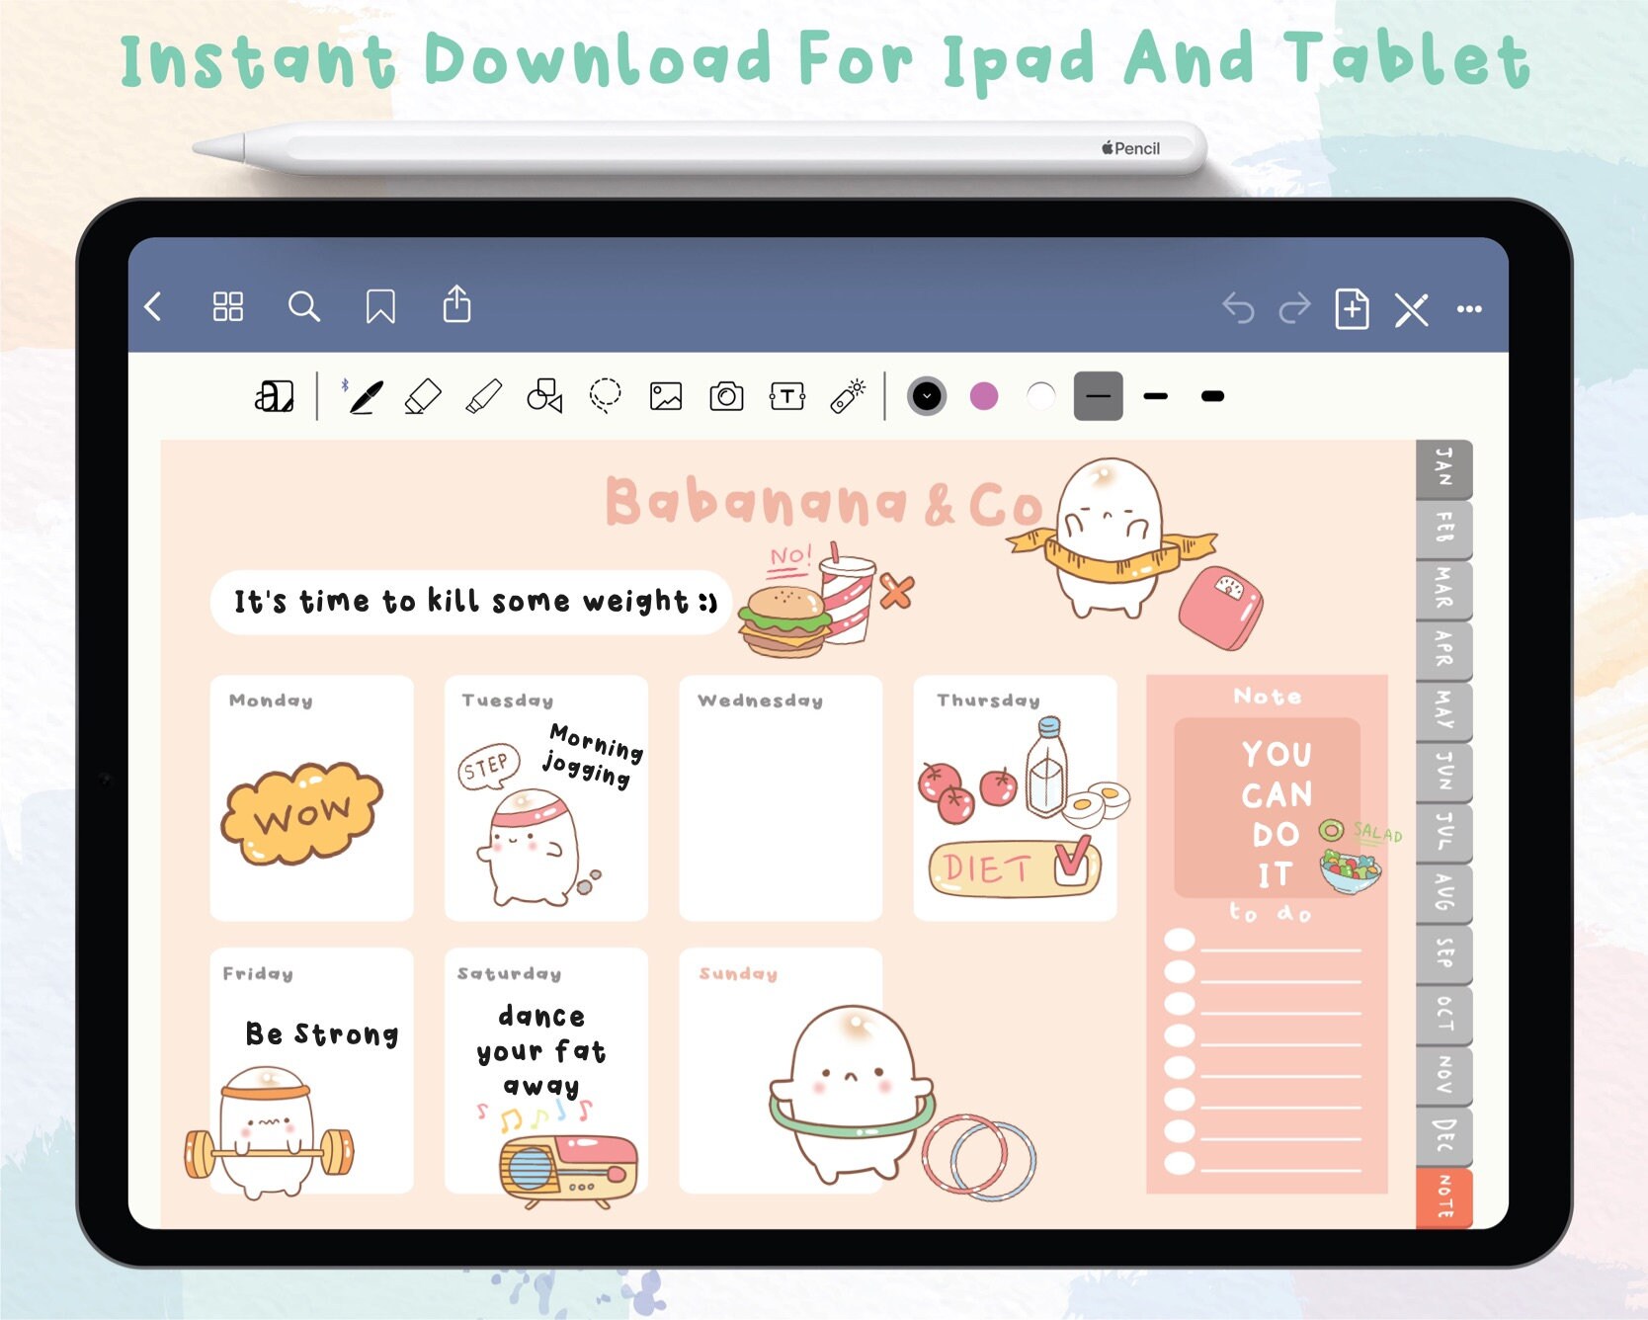Select the Pen tool
This screenshot has width=1648, height=1320.
point(365,397)
